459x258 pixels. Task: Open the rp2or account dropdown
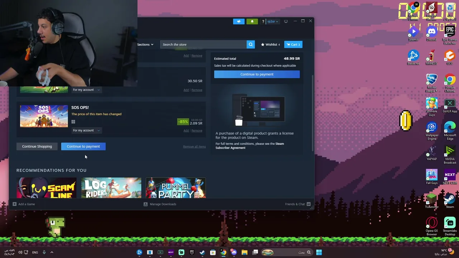[x=273, y=21]
